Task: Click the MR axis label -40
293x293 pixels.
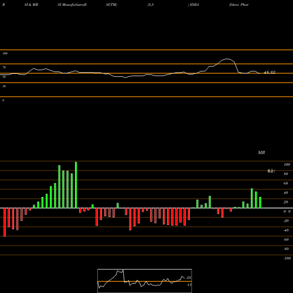Action: 286,230
